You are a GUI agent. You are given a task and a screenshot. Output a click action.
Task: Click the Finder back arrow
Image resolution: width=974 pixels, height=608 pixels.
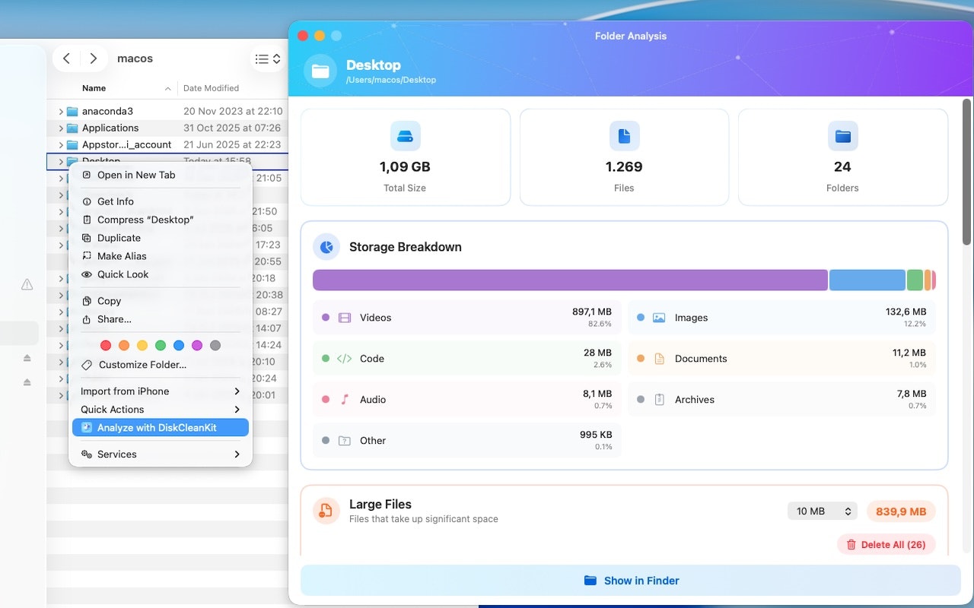[67, 59]
